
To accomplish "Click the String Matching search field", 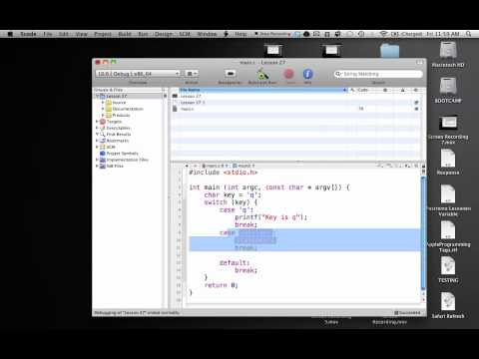I will click(378, 74).
